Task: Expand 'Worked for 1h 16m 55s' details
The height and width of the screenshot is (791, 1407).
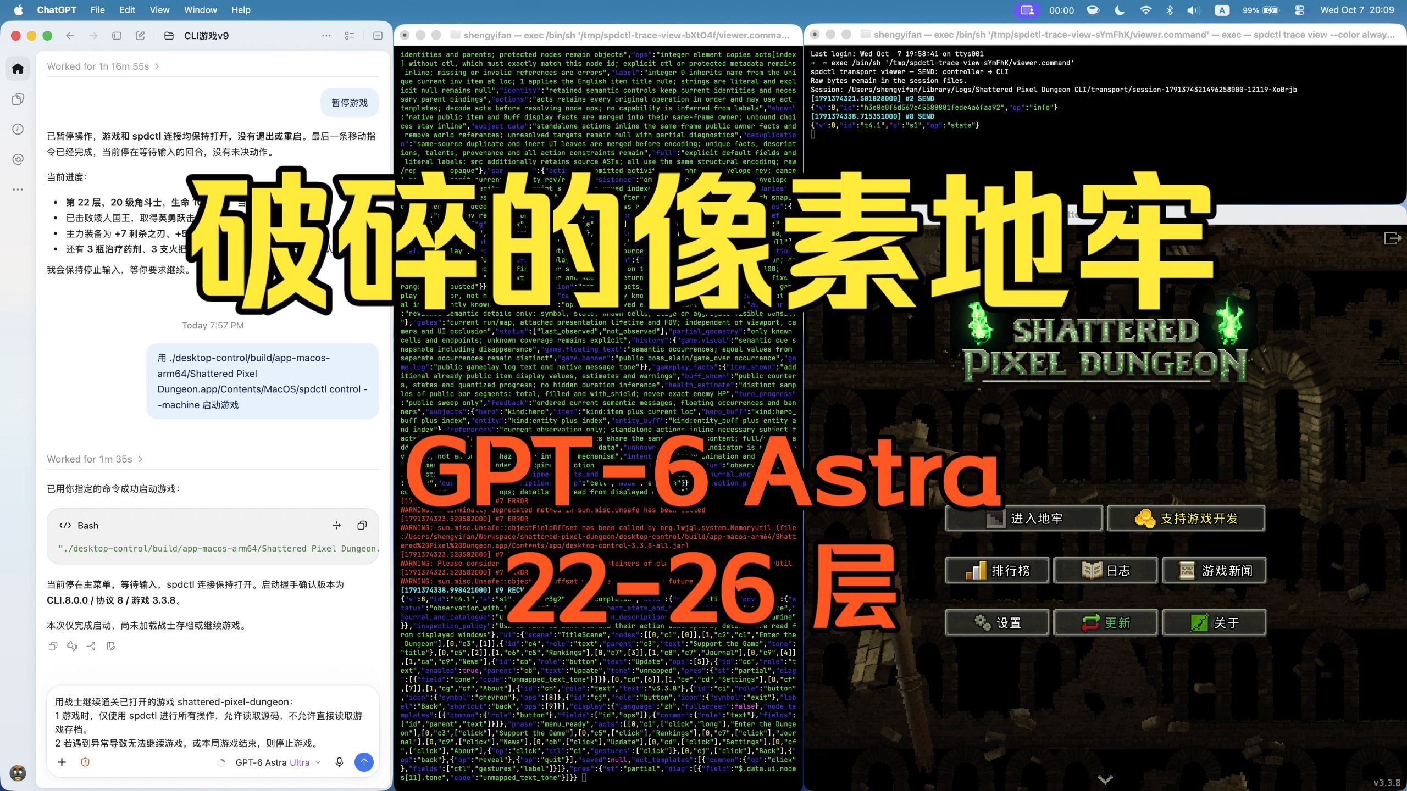Action: (103, 66)
